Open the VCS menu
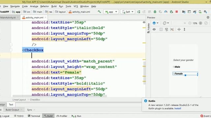This screenshot has height=118, width=211. click(75, 6)
